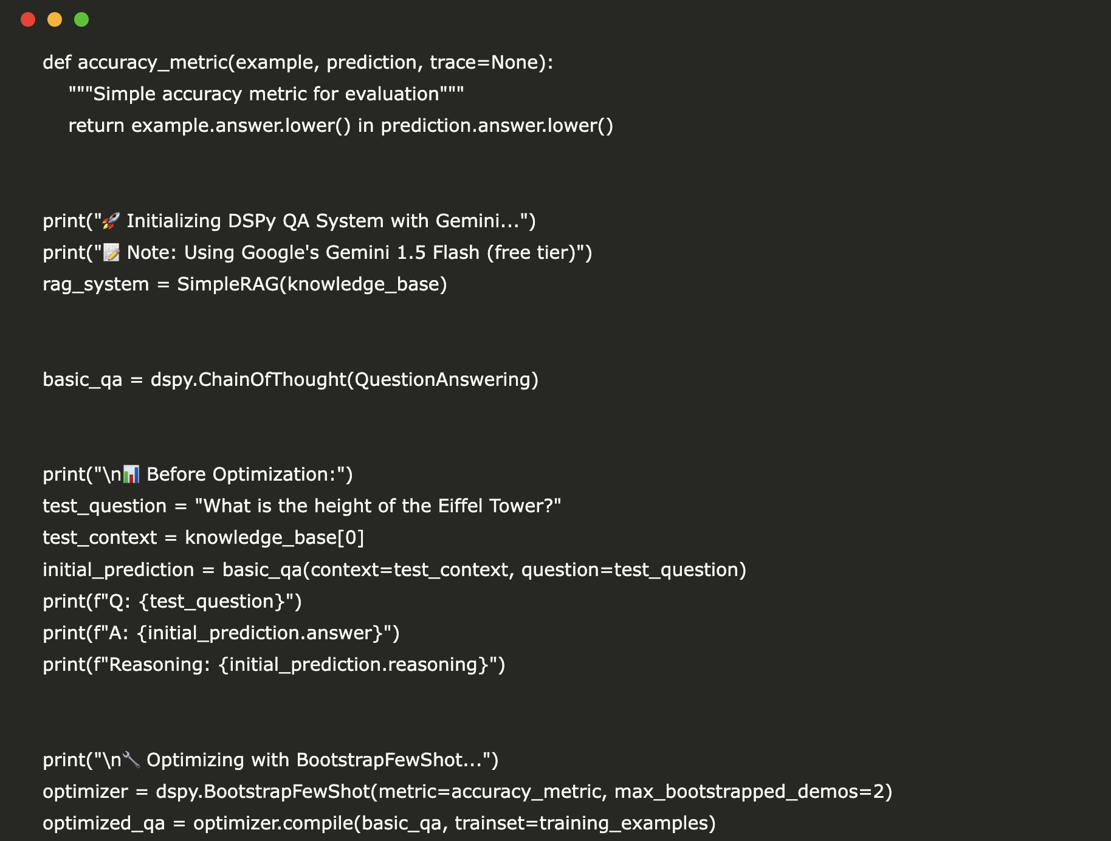Click the print 'A: {initial_prediction.answer}' line
The width and height of the screenshot is (1111, 841).
tap(221, 633)
